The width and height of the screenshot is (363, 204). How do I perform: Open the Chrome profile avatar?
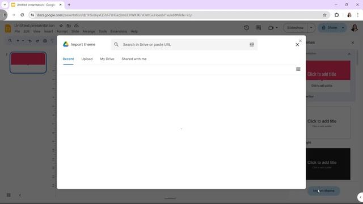pos(349,15)
